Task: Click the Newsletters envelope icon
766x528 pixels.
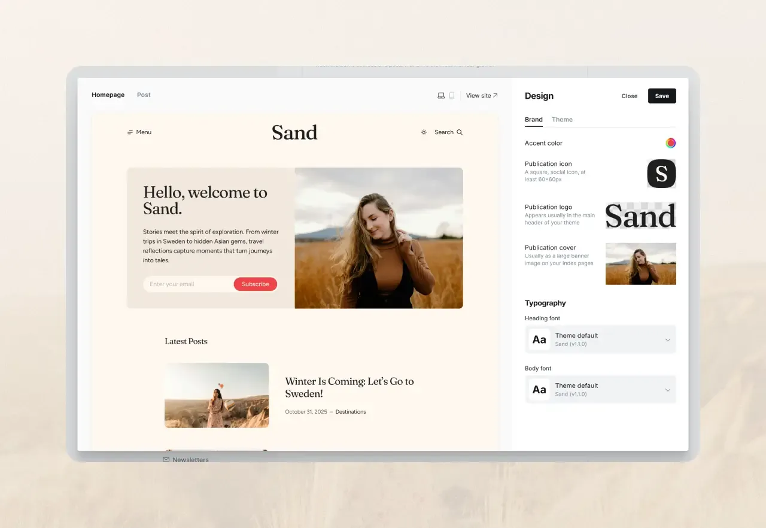Action: (166, 460)
